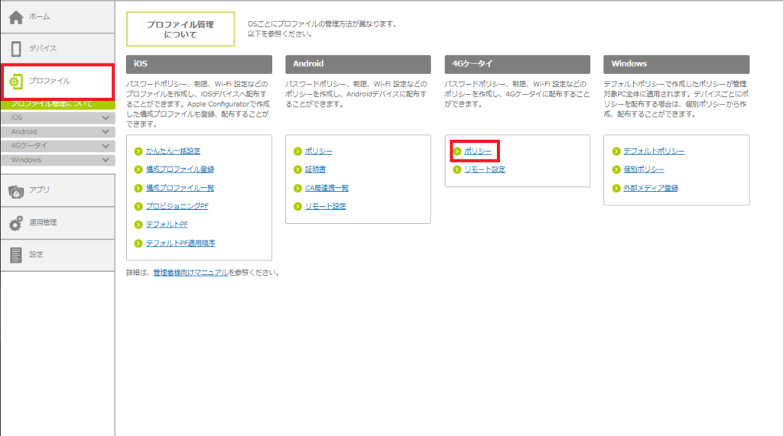
Task: Open the CA局連携一覧 link under Android
Action: click(327, 188)
